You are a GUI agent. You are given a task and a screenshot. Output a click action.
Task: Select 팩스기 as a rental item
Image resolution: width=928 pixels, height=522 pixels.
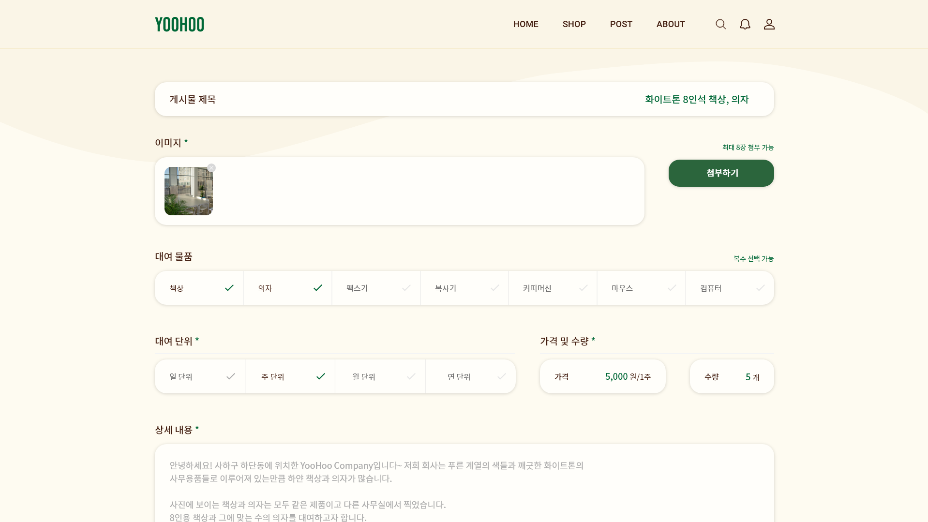pyautogui.click(x=376, y=287)
